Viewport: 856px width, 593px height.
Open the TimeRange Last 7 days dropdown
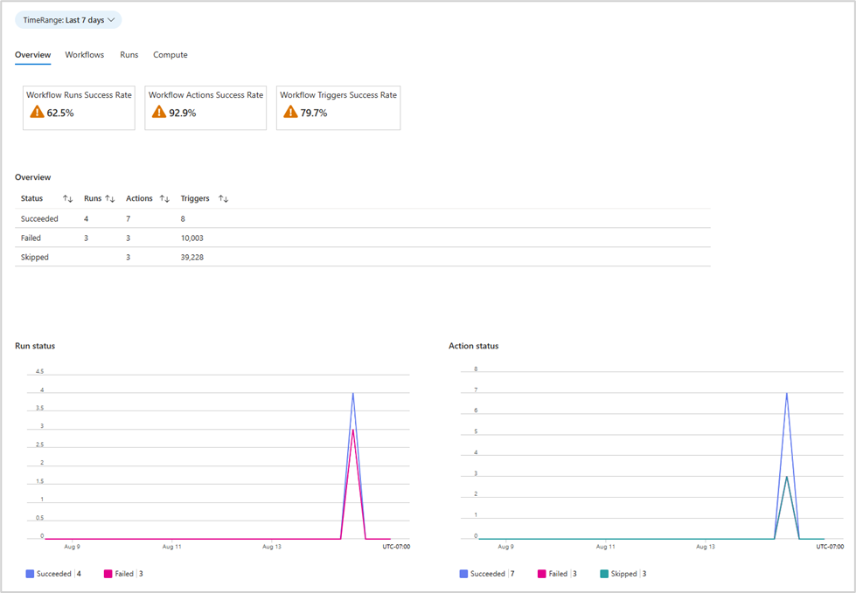67,19
